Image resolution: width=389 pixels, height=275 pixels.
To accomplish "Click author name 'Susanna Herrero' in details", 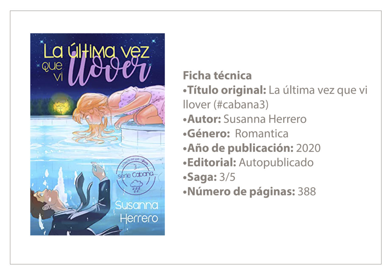I will [265, 119].
